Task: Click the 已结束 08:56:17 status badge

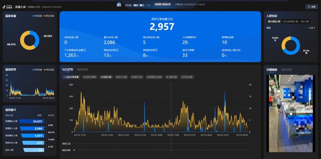Action: (163, 4)
